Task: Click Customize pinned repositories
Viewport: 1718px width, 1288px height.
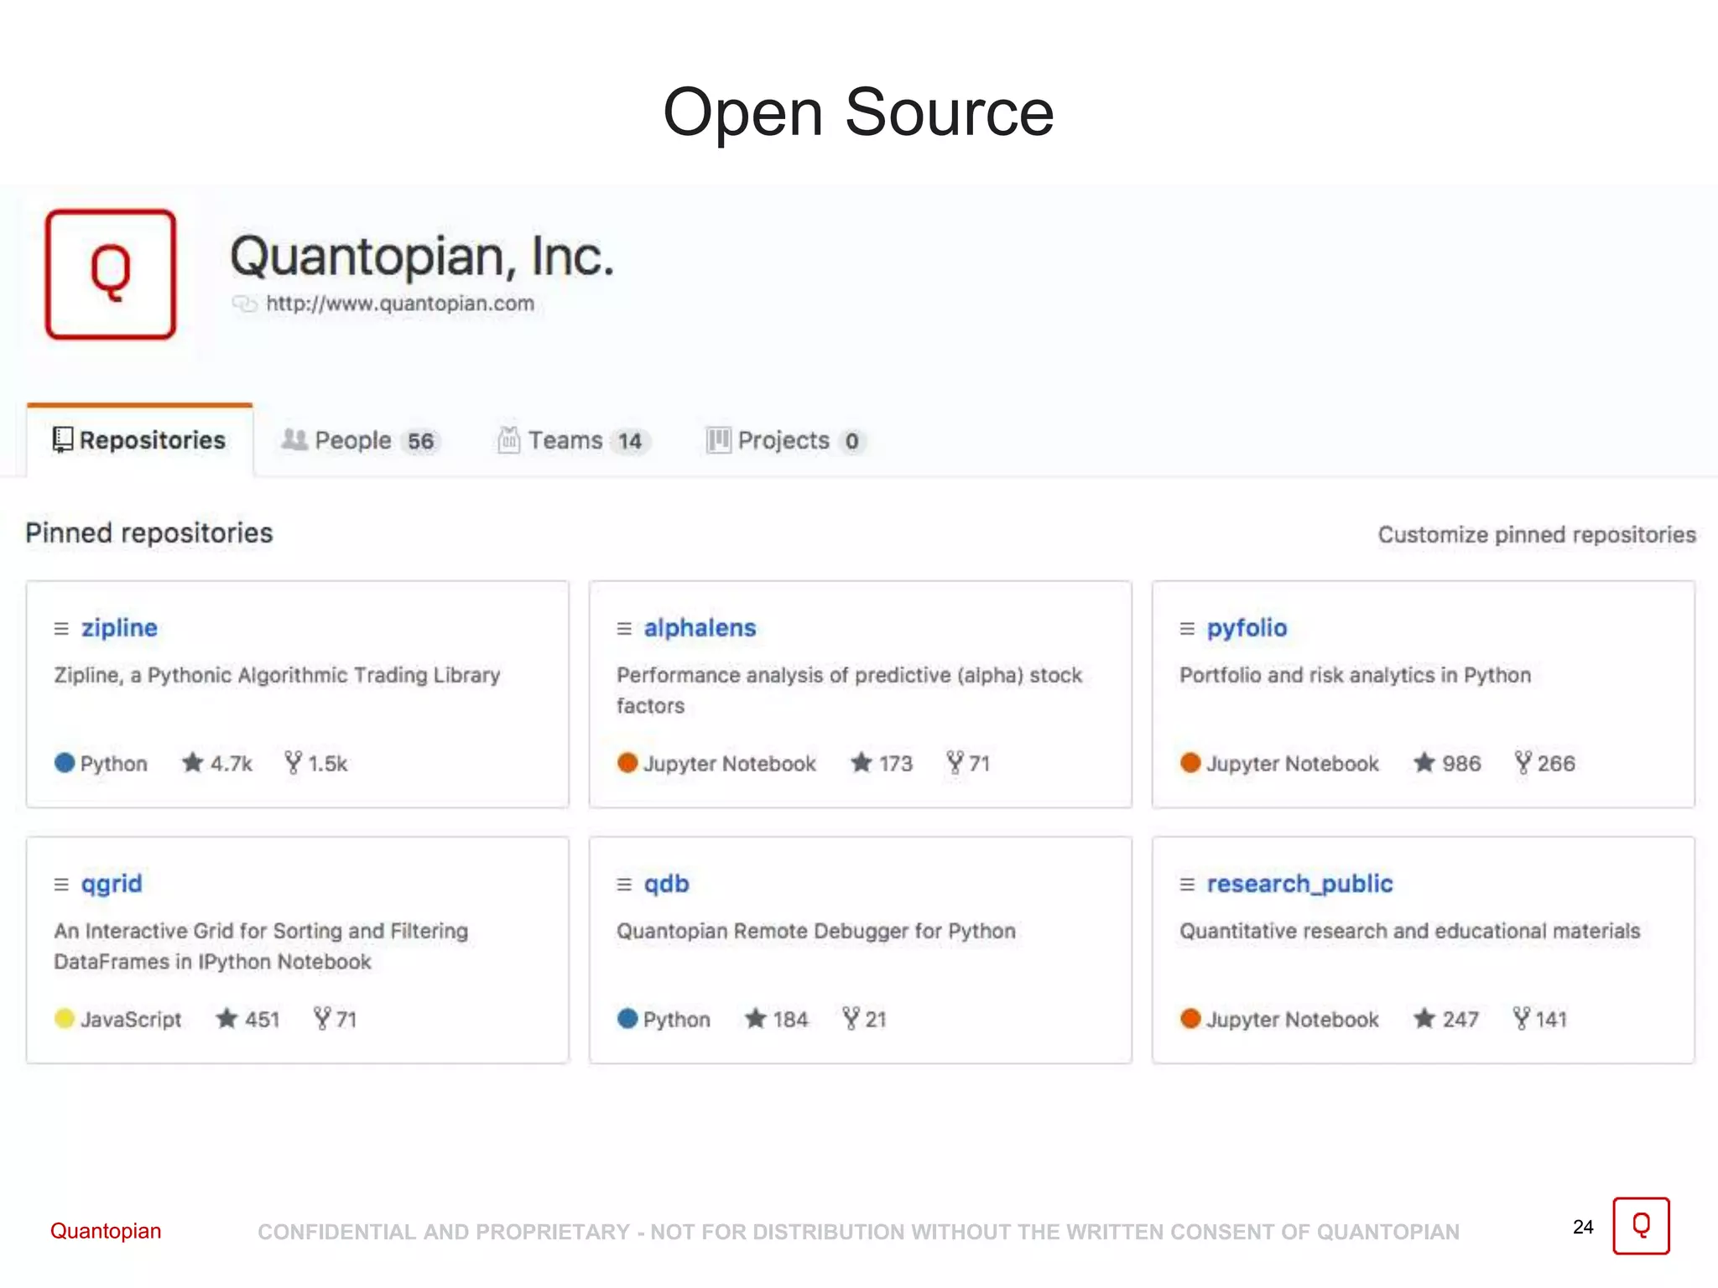Action: click(x=1537, y=534)
